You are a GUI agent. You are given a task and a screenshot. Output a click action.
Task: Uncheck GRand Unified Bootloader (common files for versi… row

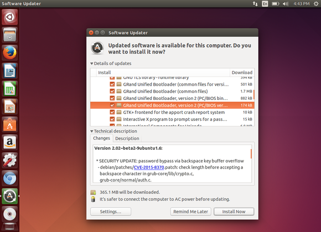pos(112,84)
